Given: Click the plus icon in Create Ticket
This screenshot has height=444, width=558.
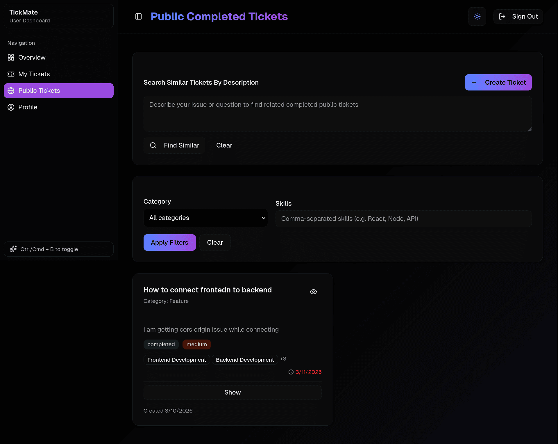Looking at the screenshot, I should pyautogui.click(x=474, y=83).
